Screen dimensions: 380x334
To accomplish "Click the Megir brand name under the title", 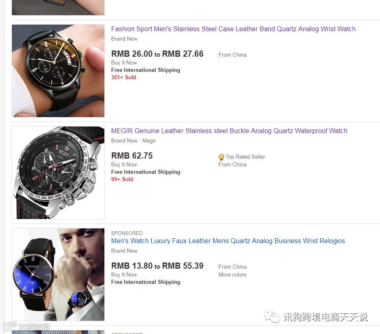I will [x=149, y=141].
